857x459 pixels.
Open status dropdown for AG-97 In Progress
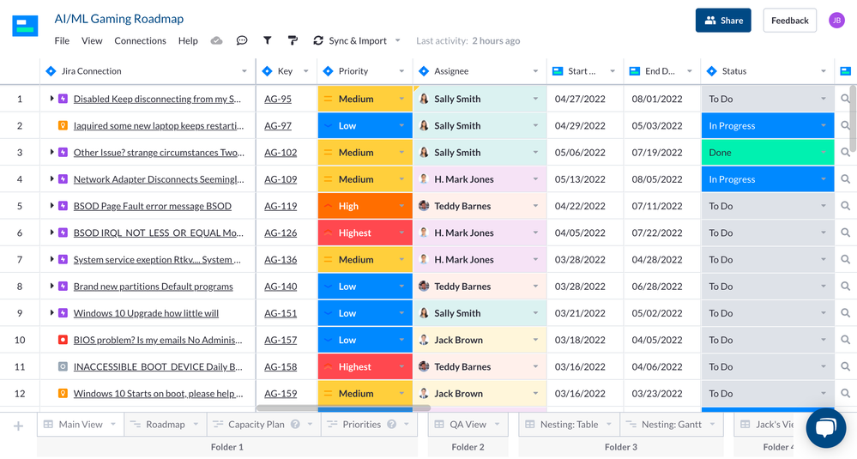(823, 125)
